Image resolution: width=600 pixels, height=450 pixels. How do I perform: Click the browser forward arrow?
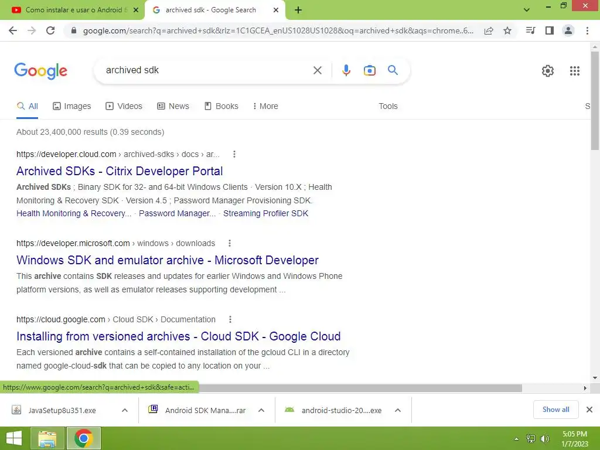[x=32, y=30]
